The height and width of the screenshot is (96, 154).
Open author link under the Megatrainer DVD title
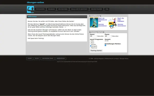click(x=102, y=25)
